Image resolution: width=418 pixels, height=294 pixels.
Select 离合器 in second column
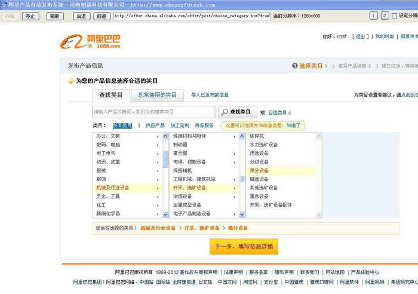pyautogui.click(x=204, y=154)
